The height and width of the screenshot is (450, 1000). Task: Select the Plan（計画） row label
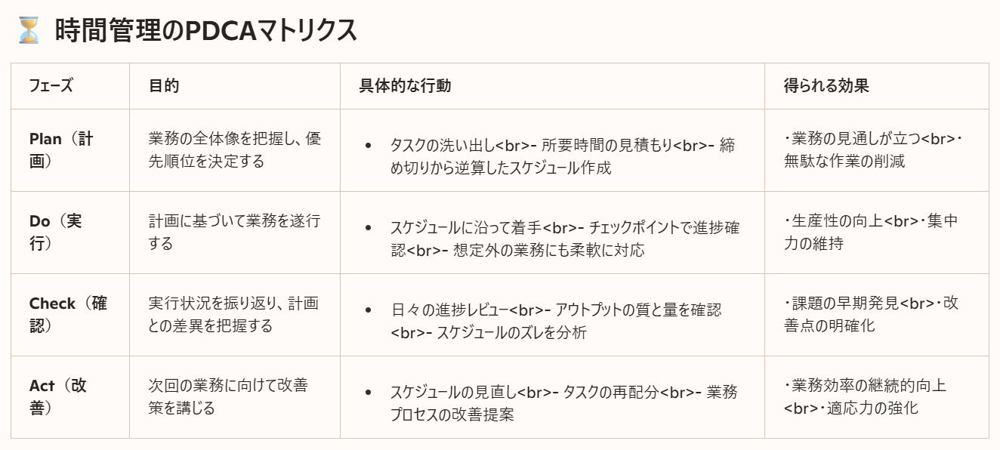point(61,150)
